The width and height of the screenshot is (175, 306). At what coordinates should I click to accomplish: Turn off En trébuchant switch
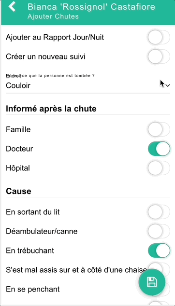tap(159, 250)
